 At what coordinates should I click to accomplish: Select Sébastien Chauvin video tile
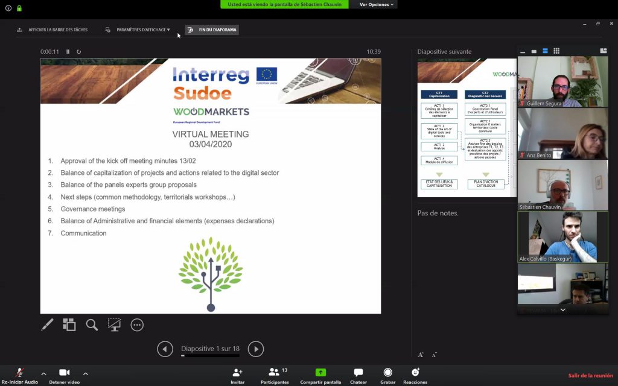point(563,185)
